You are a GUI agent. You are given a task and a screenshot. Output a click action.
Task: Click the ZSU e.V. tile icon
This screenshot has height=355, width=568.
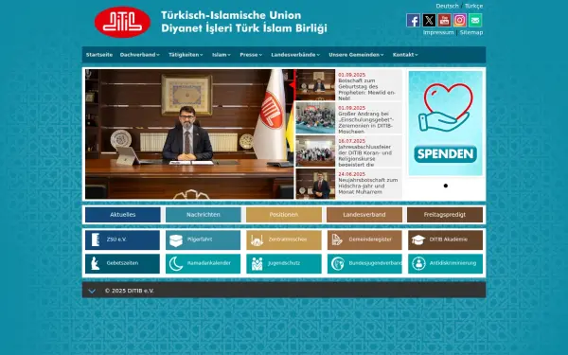click(96, 240)
